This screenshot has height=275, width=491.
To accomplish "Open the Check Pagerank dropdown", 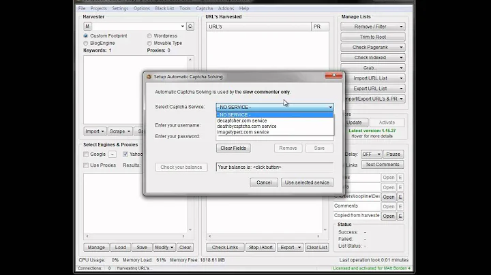I will coord(373,47).
